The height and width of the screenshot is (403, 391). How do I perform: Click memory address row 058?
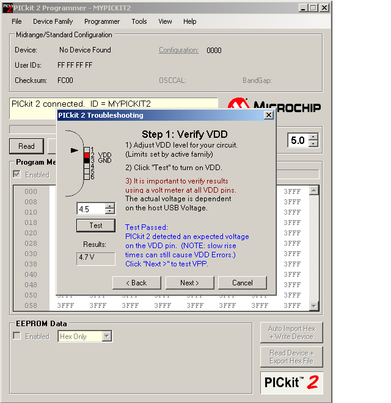31,305
